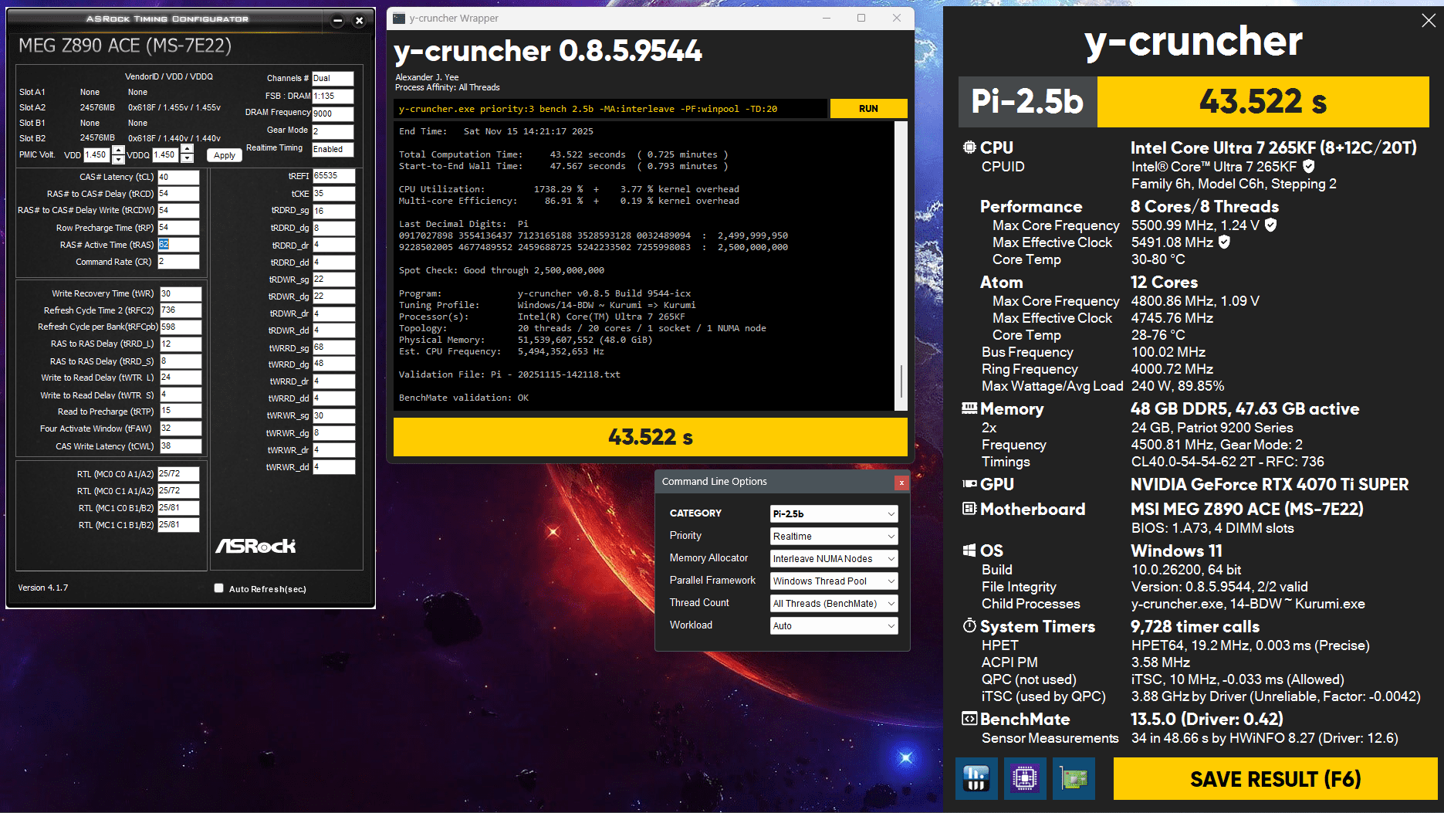Click the VDDQ voltage input 1.450
Screen dimensions: 1444x813
(x=165, y=155)
